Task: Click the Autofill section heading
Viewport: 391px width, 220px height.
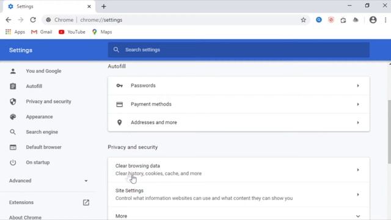Action: (117, 67)
